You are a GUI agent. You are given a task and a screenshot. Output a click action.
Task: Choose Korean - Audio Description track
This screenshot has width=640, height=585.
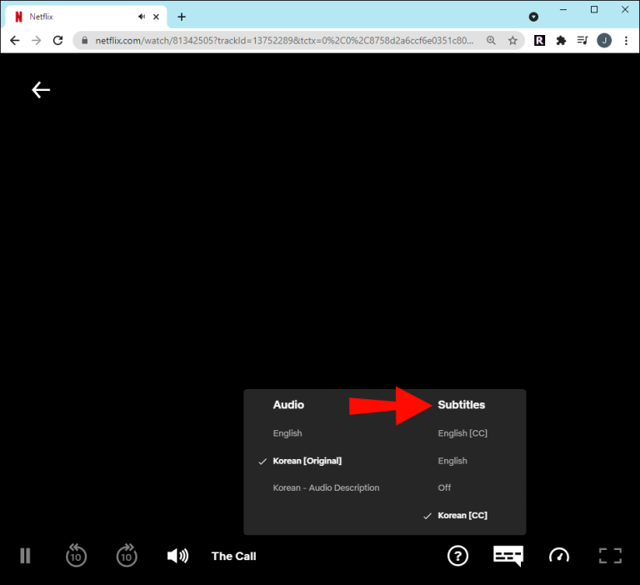click(x=326, y=487)
